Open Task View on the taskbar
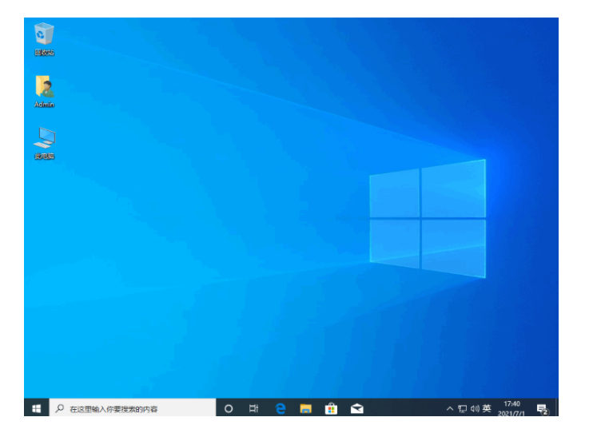The height and width of the screenshot is (433, 593). click(x=253, y=408)
